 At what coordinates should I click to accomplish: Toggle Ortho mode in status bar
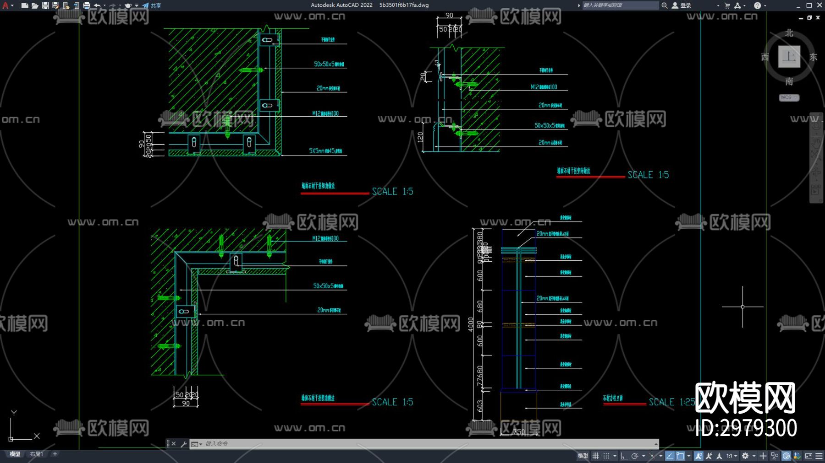(x=624, y=456)
